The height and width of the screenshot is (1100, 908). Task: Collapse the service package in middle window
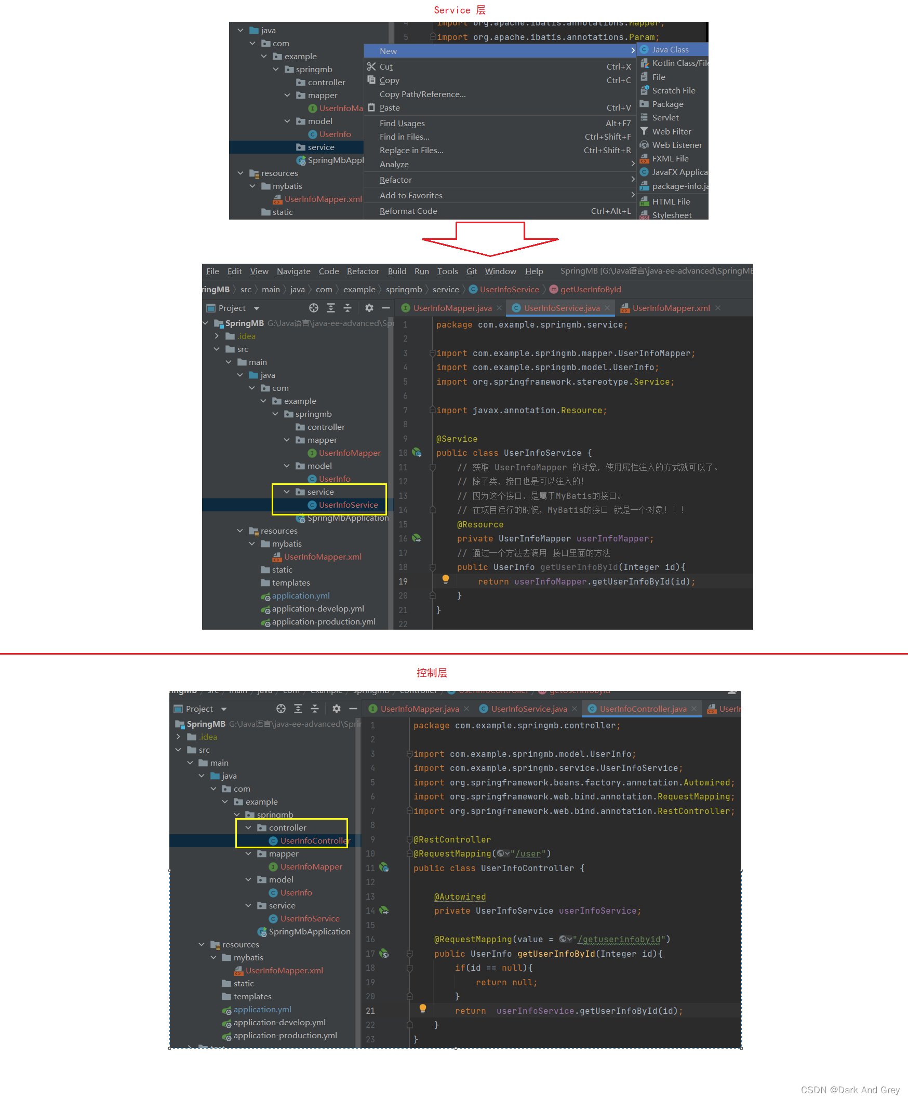287,492
